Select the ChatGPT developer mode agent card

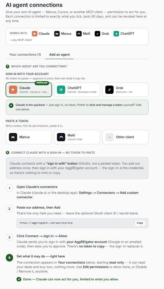point(77,90)
